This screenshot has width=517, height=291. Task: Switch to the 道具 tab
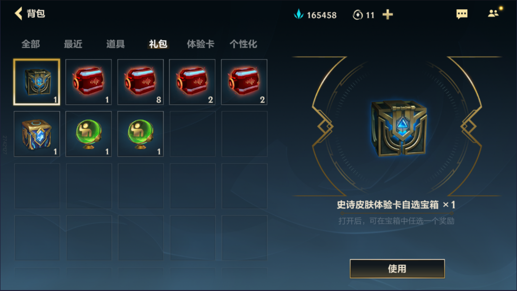(115, 44)
